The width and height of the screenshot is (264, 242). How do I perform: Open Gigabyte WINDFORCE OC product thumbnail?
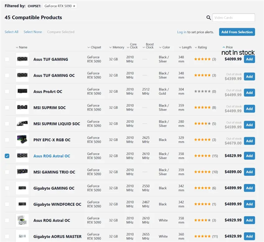point(22,204)
